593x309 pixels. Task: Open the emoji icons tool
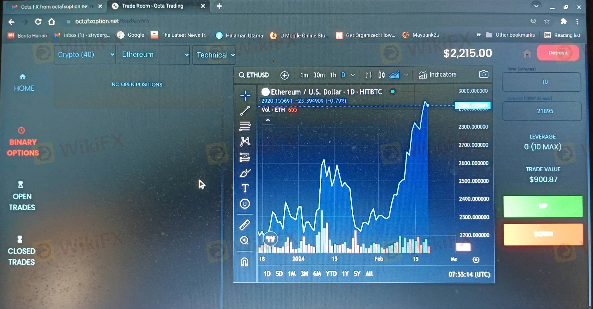[245, 204]
